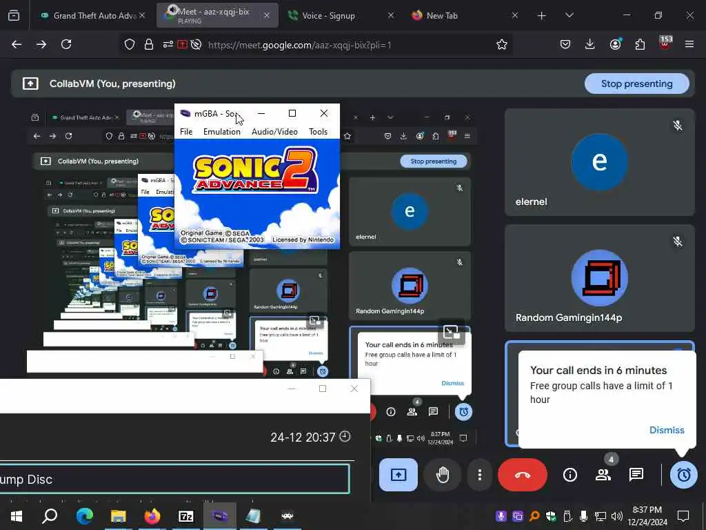
Task: Open uBlock extension showing 153
Action: [x=665, y=43]
